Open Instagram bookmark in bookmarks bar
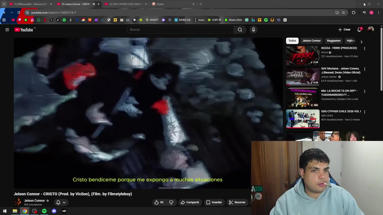This screenshot has height=215, width=383. click(32, 20)
